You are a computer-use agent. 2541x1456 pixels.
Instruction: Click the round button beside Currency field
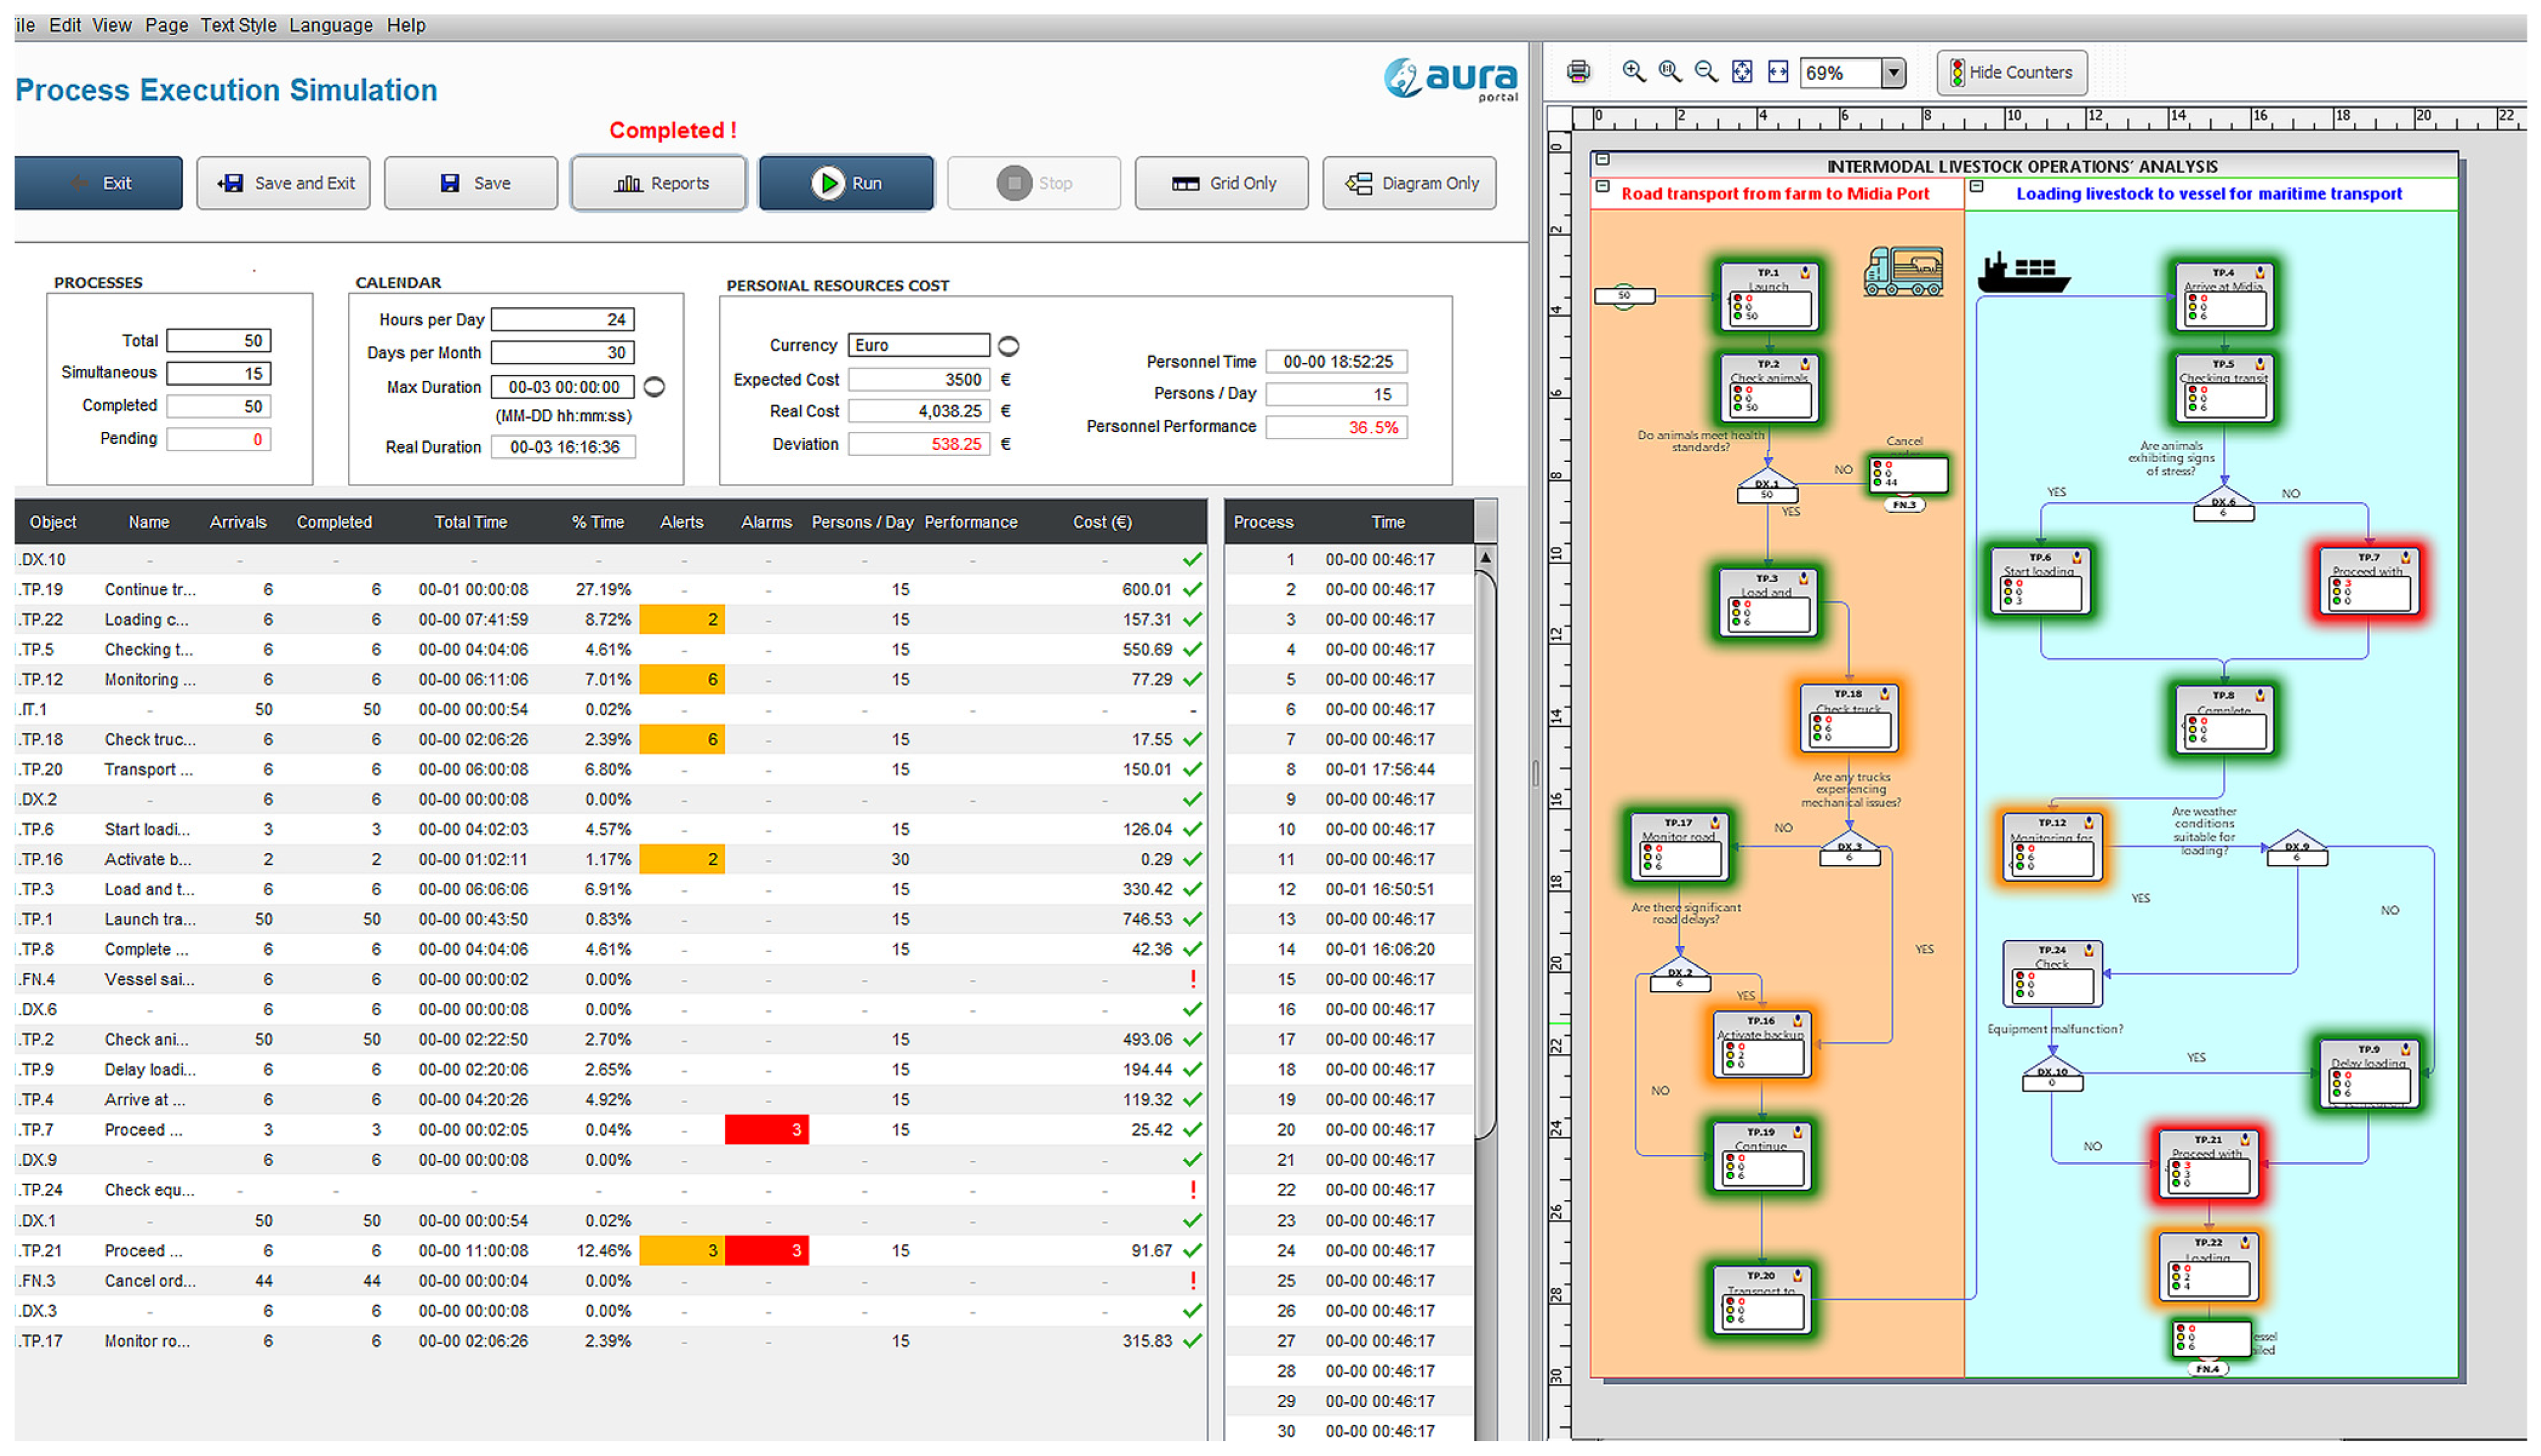click(1008, 346)
